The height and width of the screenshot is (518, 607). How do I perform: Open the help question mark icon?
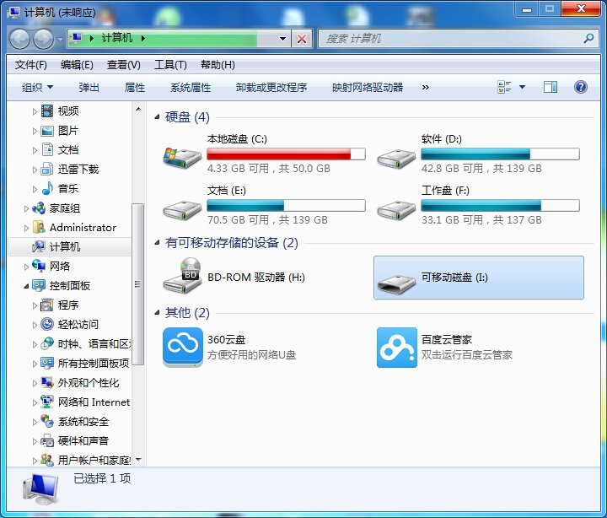click(x=580, y=87)
